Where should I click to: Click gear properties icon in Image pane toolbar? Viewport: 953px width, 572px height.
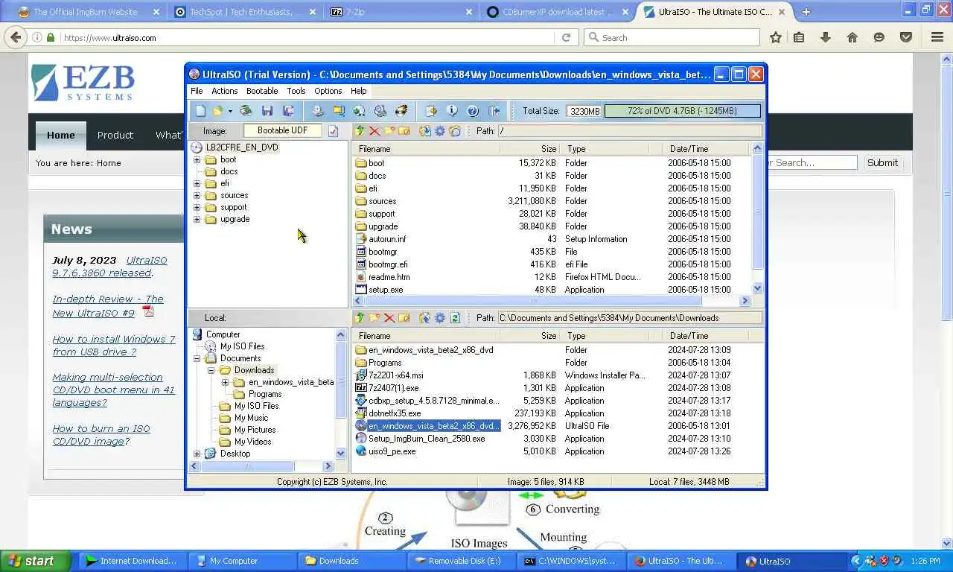pyautogui.click(x=440, y=131)
